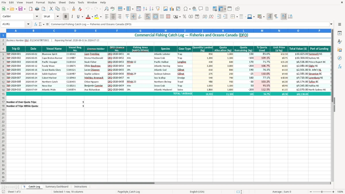Open Print Preview
This screenshot has width=345, height=194.
point(43,9)
